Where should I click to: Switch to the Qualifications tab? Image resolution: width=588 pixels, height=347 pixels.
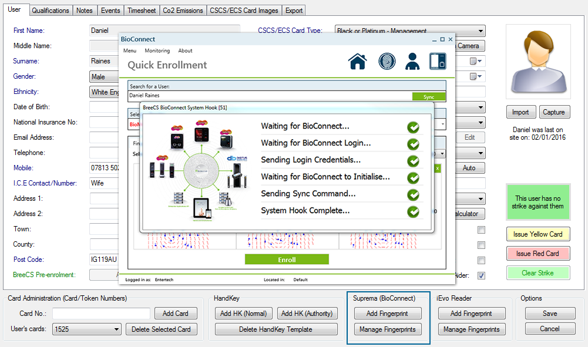(x=51, y=11)
